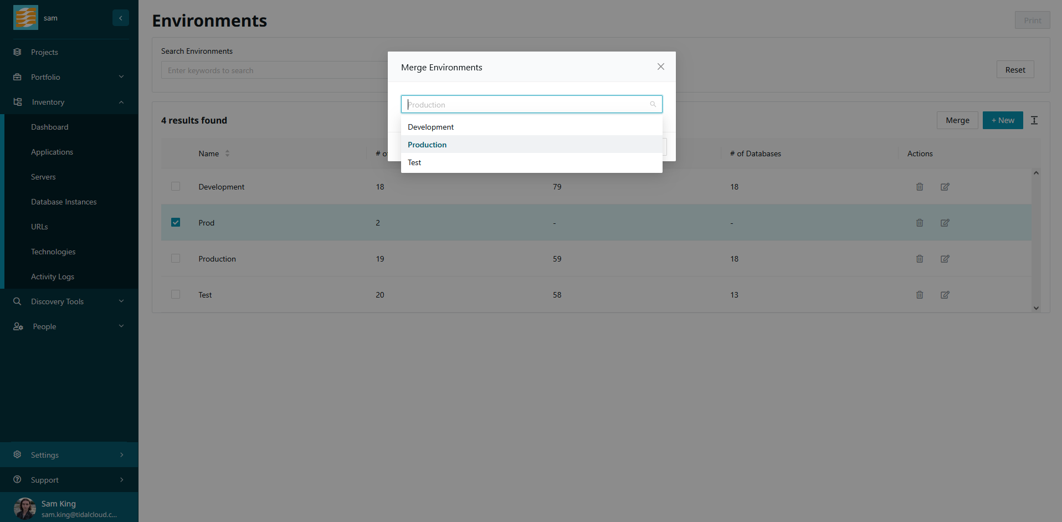This screenshot has height=522, width=1062.
Task: Click the Name column sort icon
Action: (227, 153)
